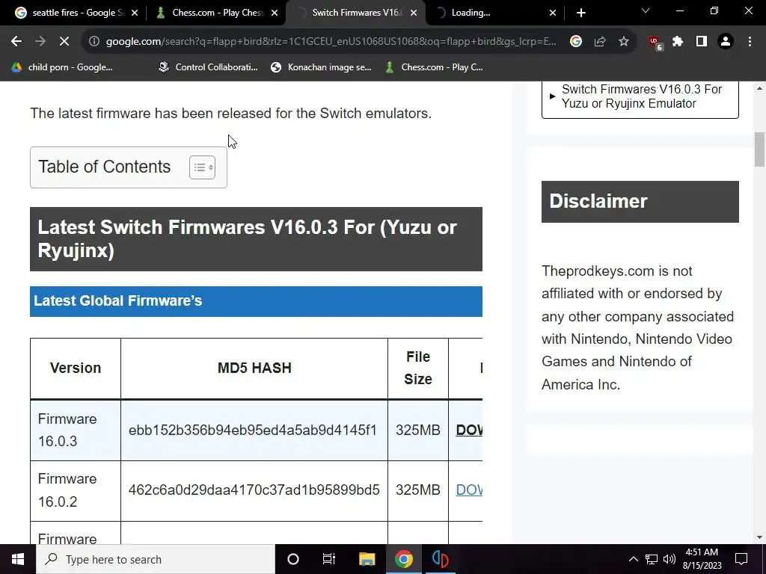Select MD5 hash 462c6a0d29daa4170c37ad1b95899bd5
The image size is (766, 574).
pyautogui.click(x=254, y=490)
